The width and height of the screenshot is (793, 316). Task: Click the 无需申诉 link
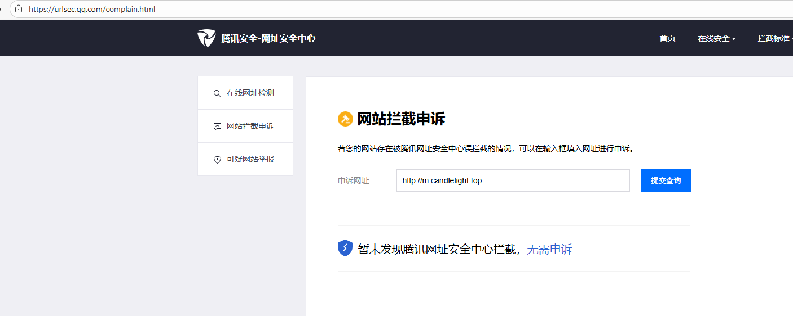click(x=549, y=249)
